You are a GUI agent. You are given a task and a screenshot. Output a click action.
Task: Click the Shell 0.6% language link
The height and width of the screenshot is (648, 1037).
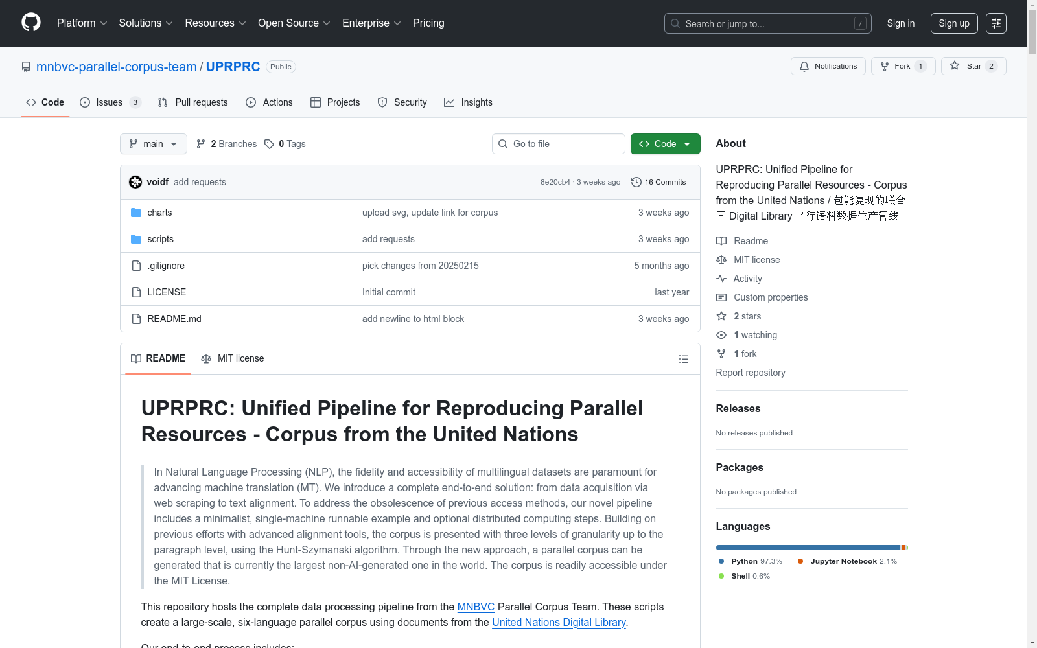[745, 576]
